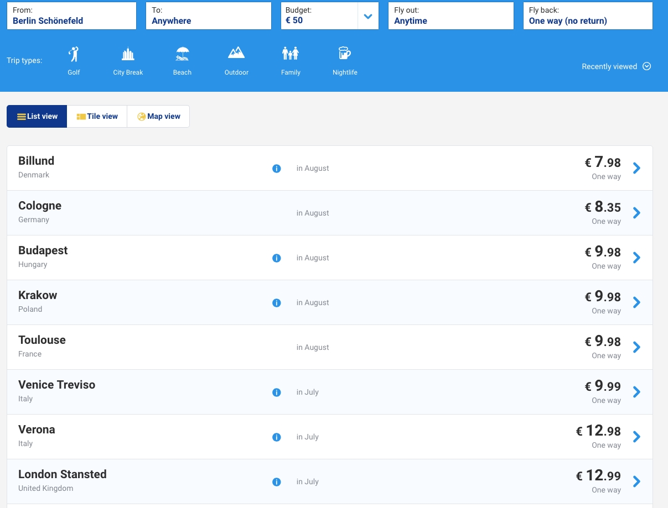This screenshot has height=508, width=668.
Task: Click the € 9.99 price
Action: coord(603,386)
